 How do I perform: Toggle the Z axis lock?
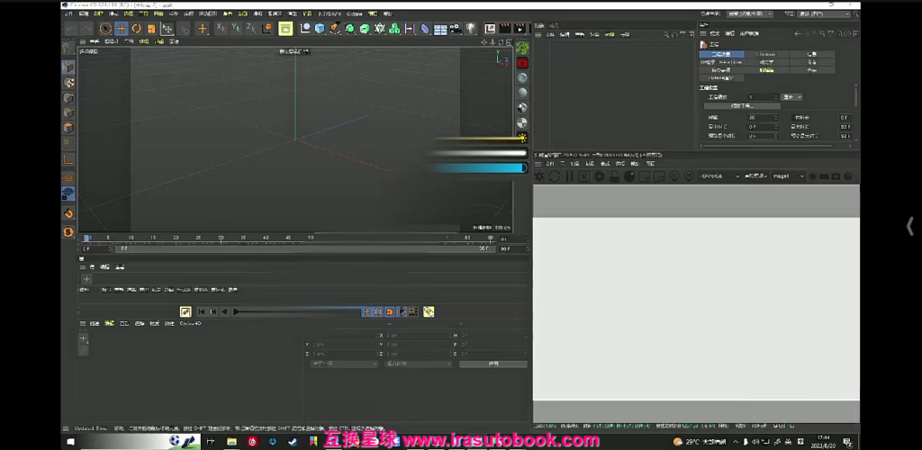250,28
